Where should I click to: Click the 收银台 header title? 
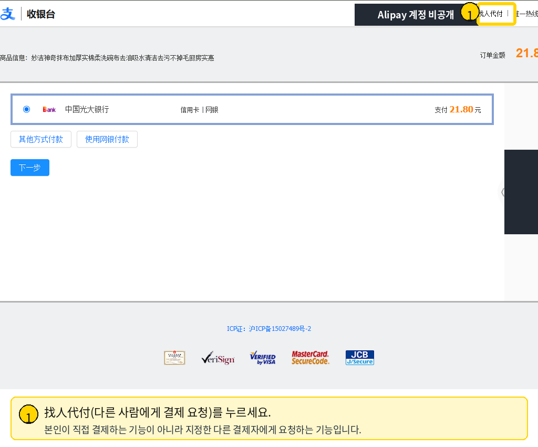click(41, 14)
